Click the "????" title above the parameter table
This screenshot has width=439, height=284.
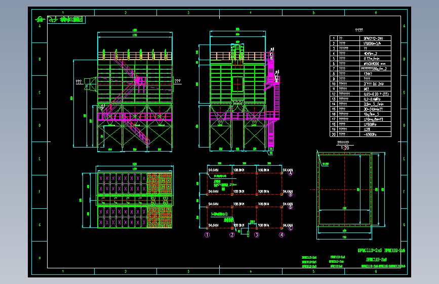[359, 30]
